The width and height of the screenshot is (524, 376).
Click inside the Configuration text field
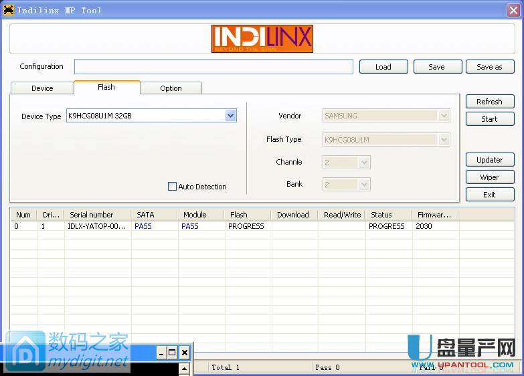pyautogui.click(x=213, y=67)
